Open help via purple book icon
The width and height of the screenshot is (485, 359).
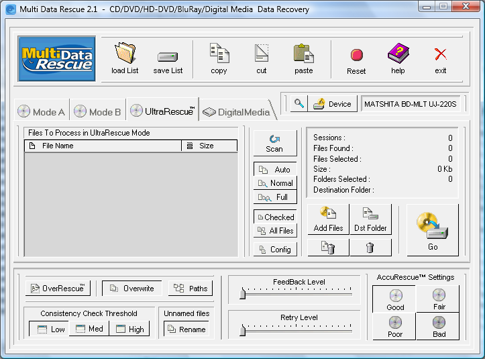point(398,53)
